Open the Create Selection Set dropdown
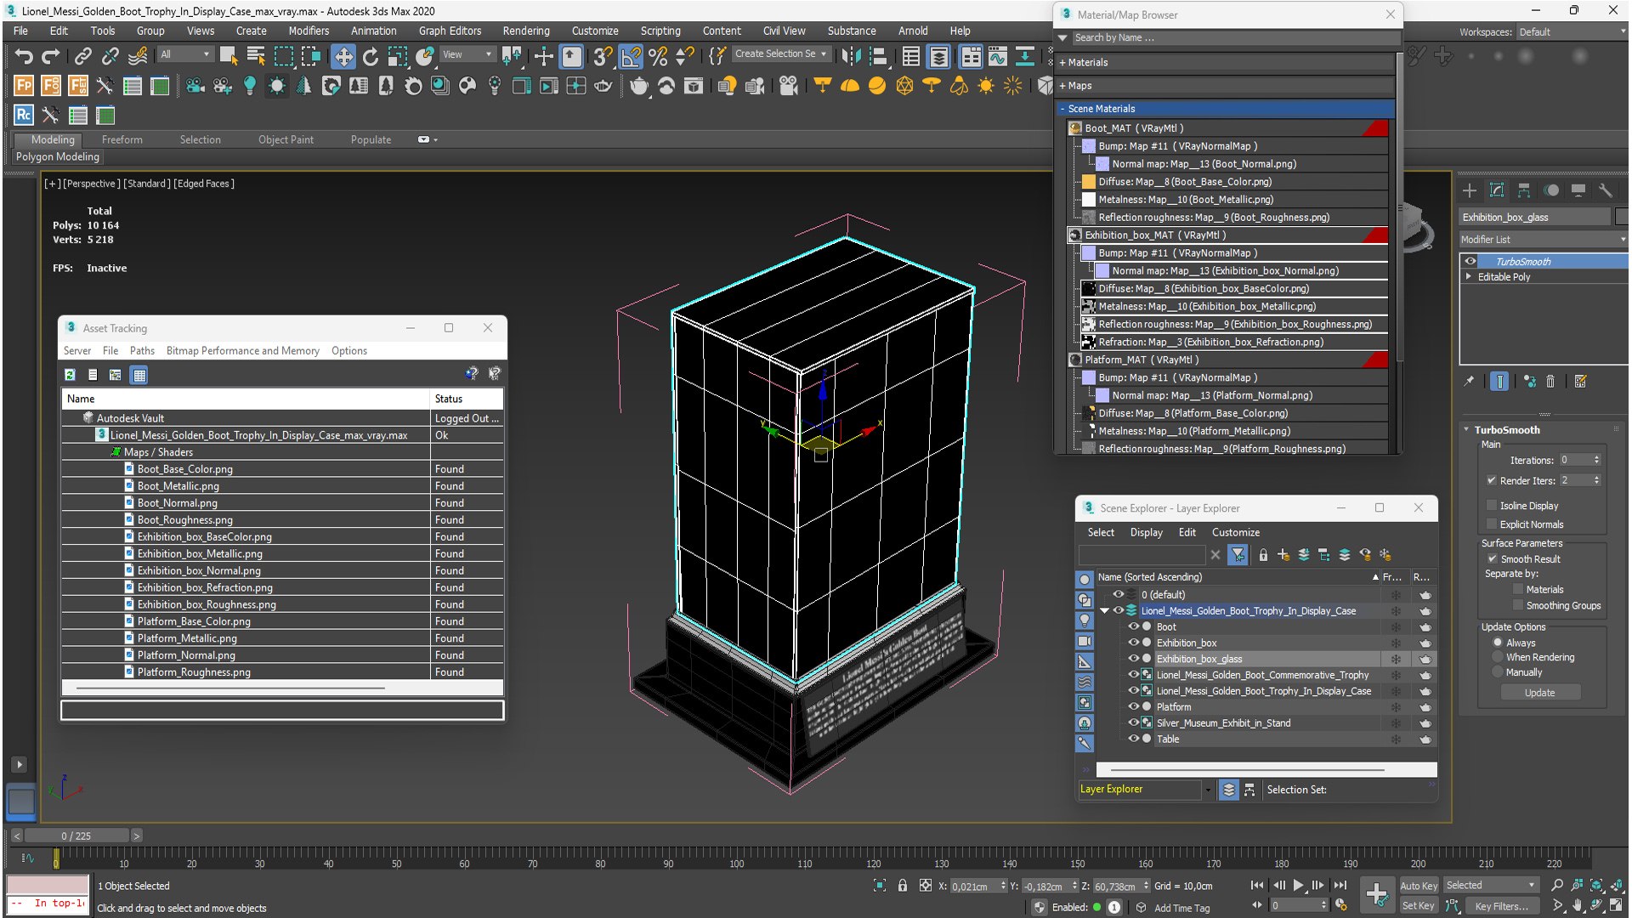Image resolution: width=1632 pixels, height=918 pixels. (x=780, y=54)
